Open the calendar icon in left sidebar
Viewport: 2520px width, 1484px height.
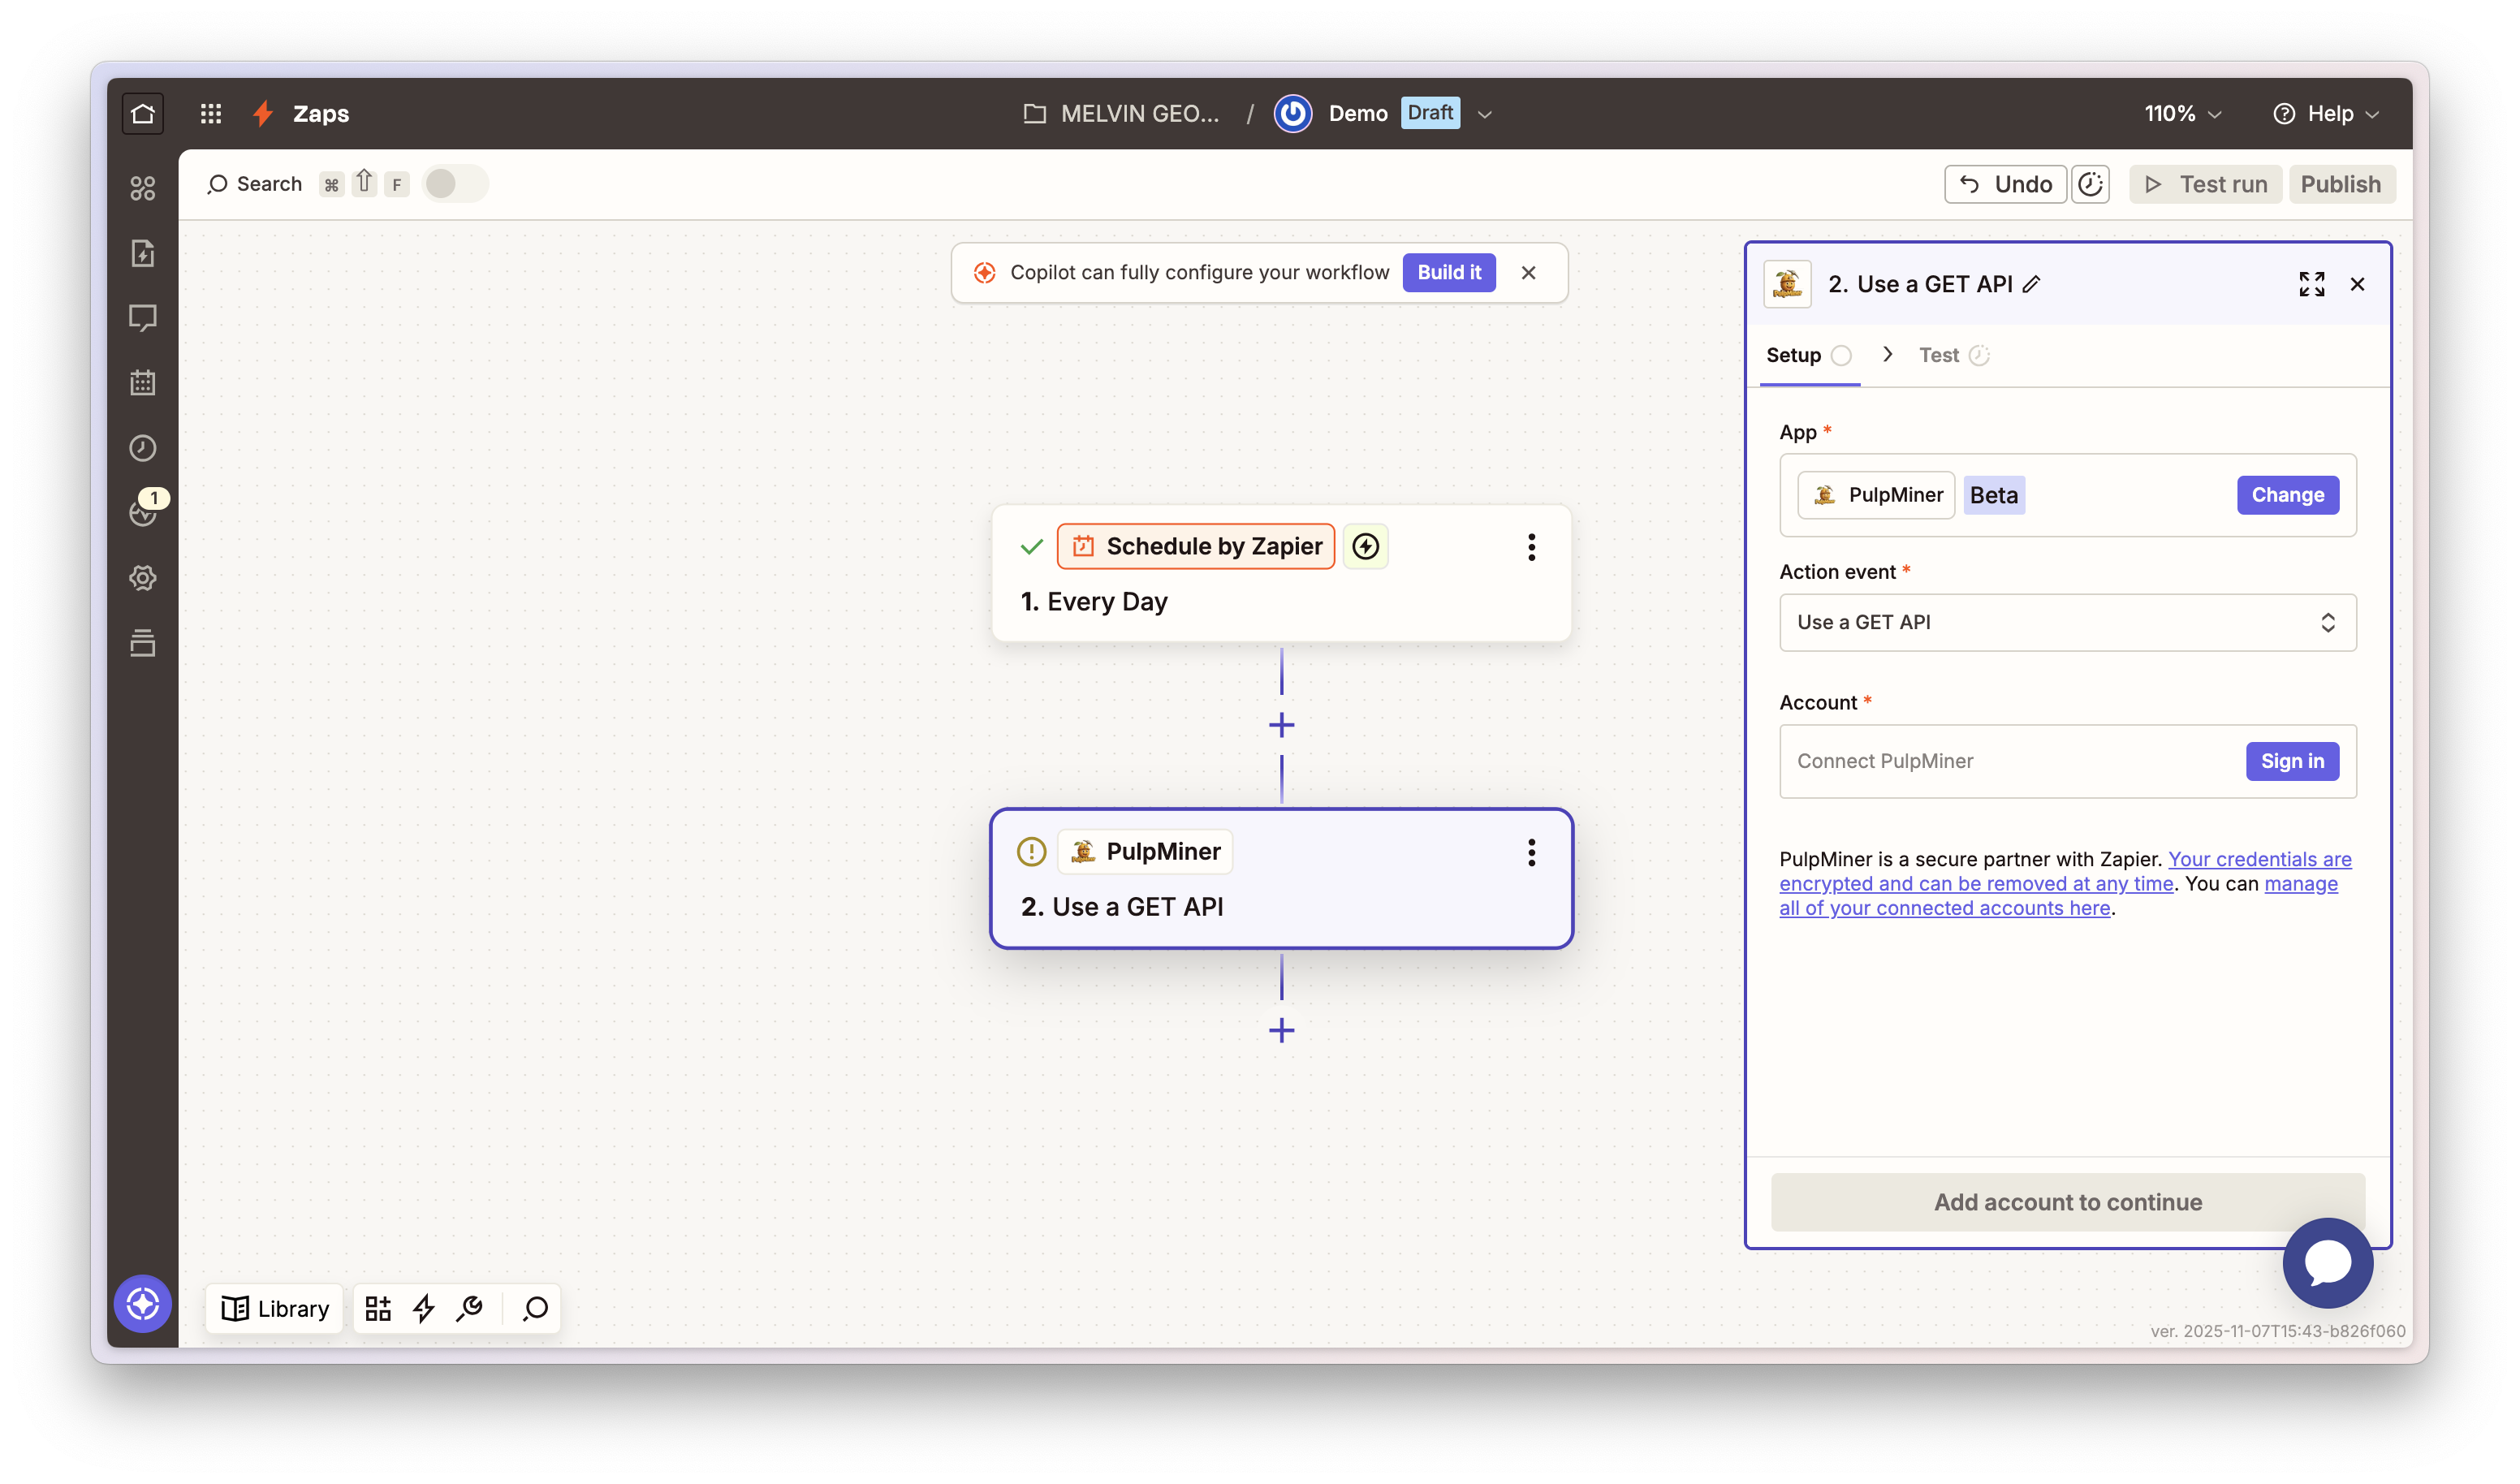click(x=143, y=382)
